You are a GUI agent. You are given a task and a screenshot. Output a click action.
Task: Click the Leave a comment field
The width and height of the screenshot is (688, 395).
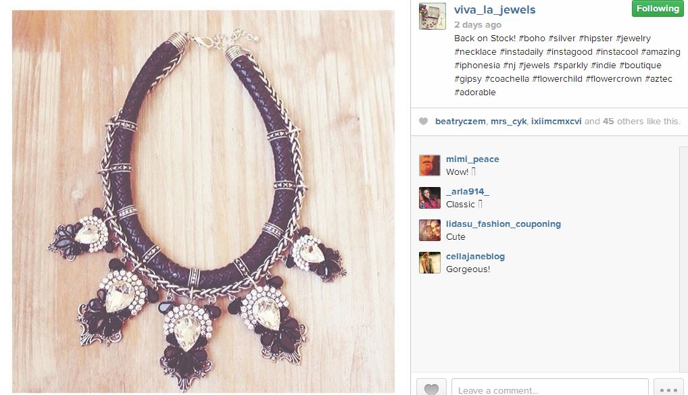(549, 388)
